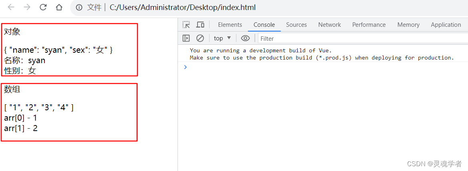The height and width of the screenshot is (171, 468).
Task: Toggle the device toolbar in DevTools
Action: click(200, 25)
